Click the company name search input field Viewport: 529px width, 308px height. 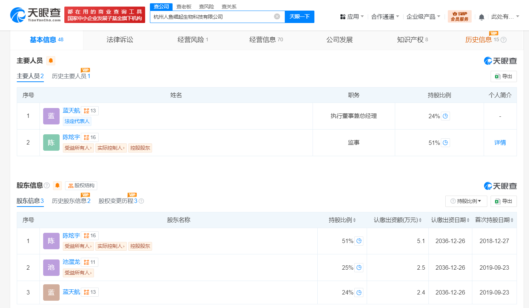212,17
